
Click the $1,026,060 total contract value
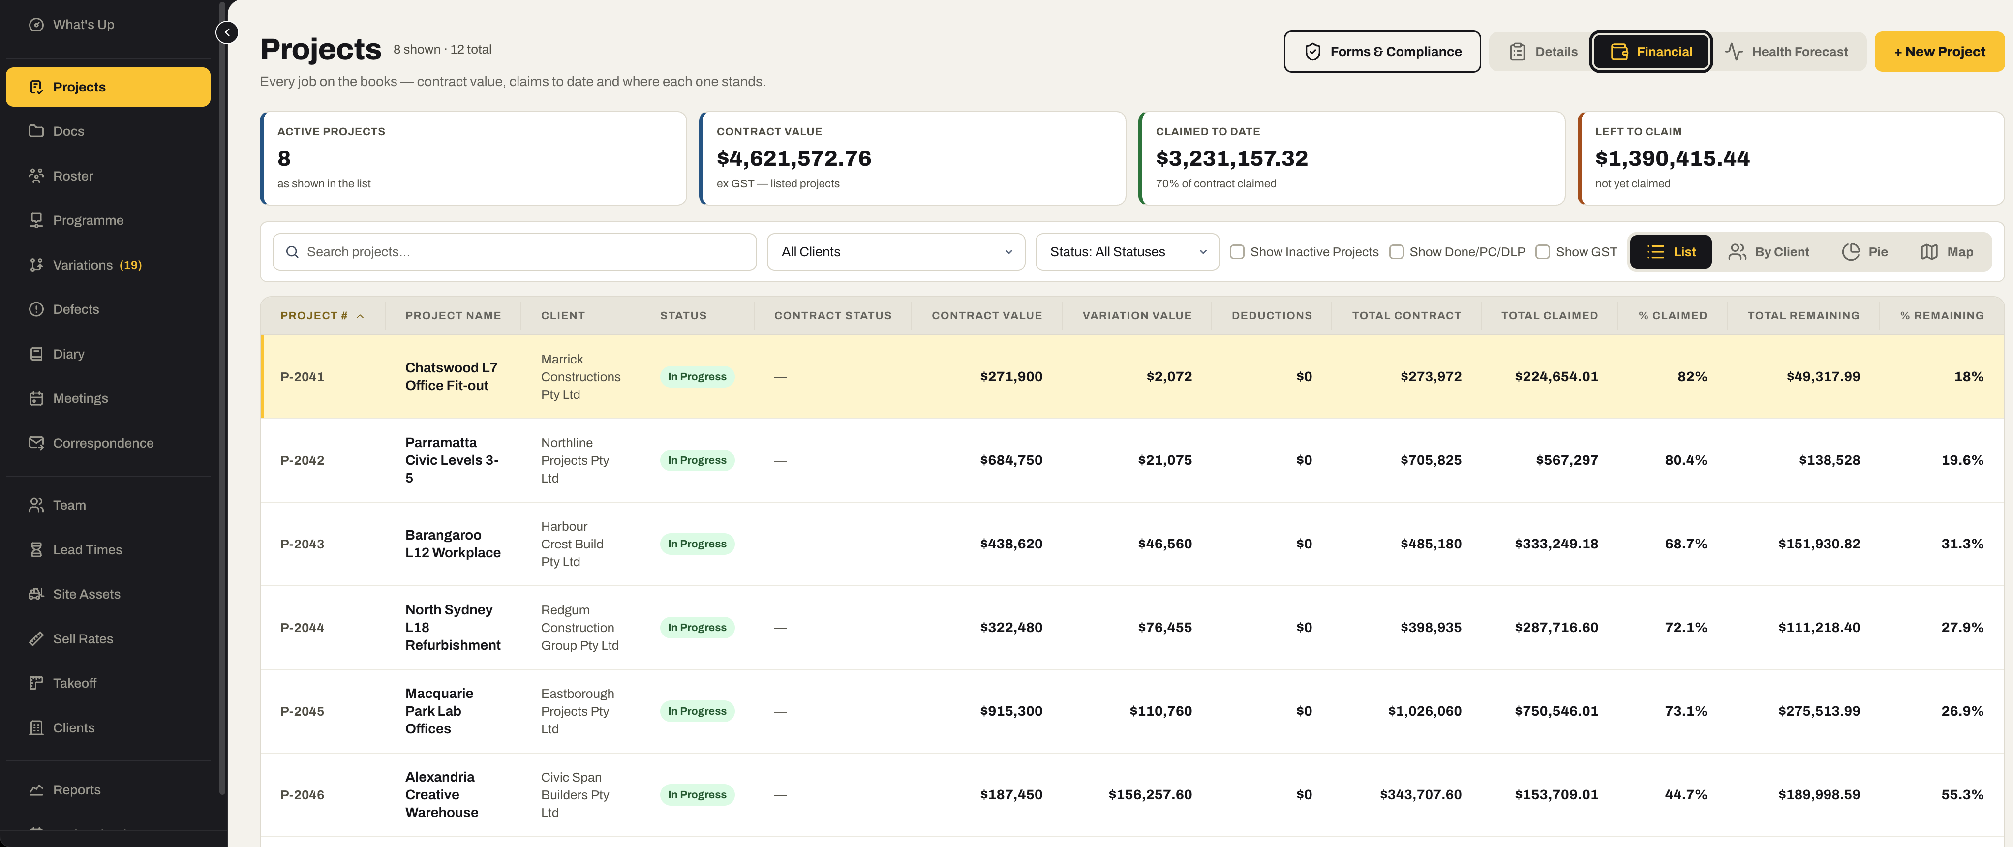point(1424,711)
